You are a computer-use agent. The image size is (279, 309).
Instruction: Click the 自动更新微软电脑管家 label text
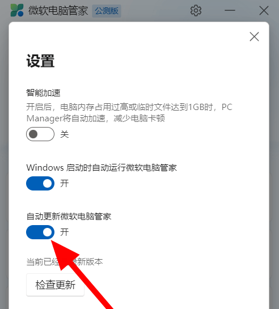(69, 217)
